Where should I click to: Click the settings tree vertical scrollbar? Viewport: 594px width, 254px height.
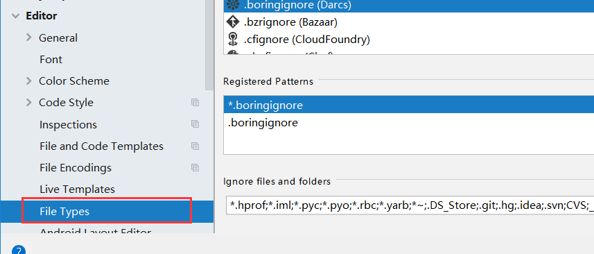209,44
